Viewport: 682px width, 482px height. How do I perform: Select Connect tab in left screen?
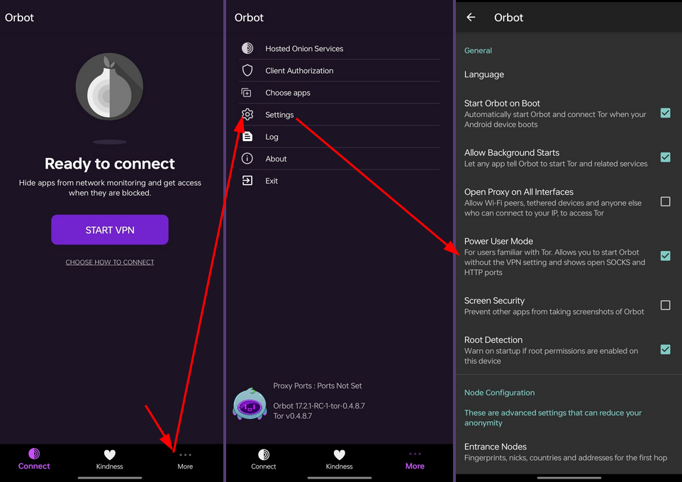[34, 459]
